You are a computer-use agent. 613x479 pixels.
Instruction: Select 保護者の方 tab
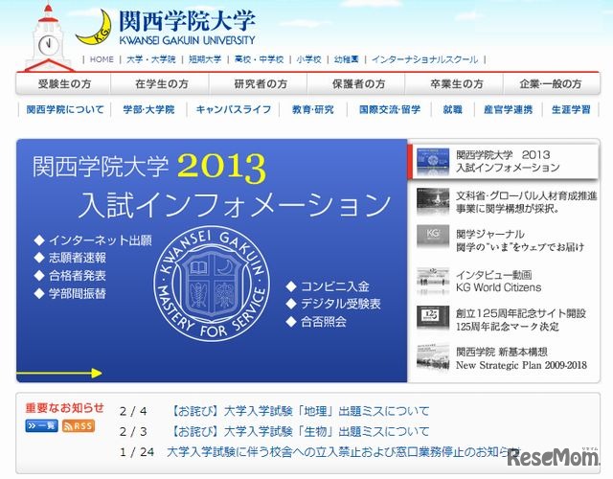358,83
